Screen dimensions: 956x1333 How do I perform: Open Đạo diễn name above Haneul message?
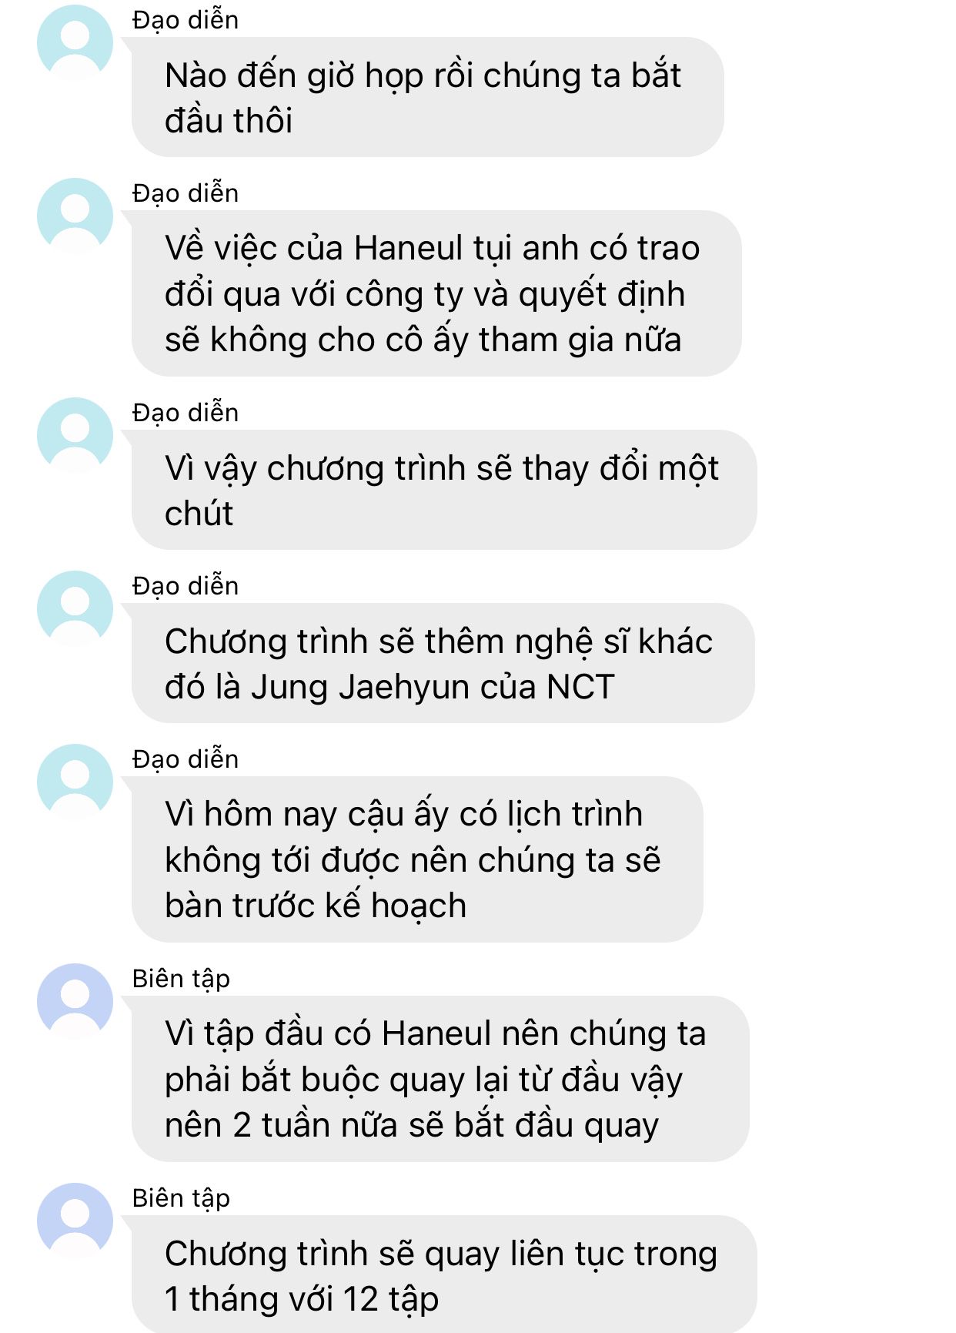[x=186, y=194]
